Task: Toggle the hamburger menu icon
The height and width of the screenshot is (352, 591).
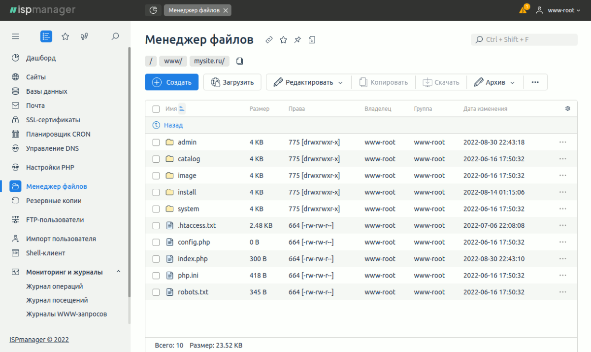Action: coord(15,36)
